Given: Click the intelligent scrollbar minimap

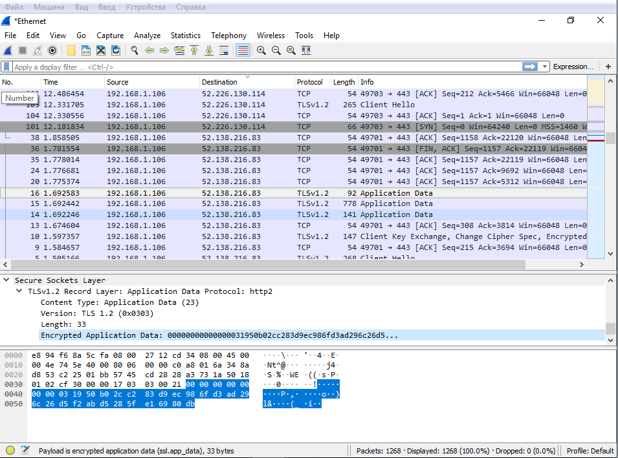Looking at the screenshot, I should click(x=596, y=167).
